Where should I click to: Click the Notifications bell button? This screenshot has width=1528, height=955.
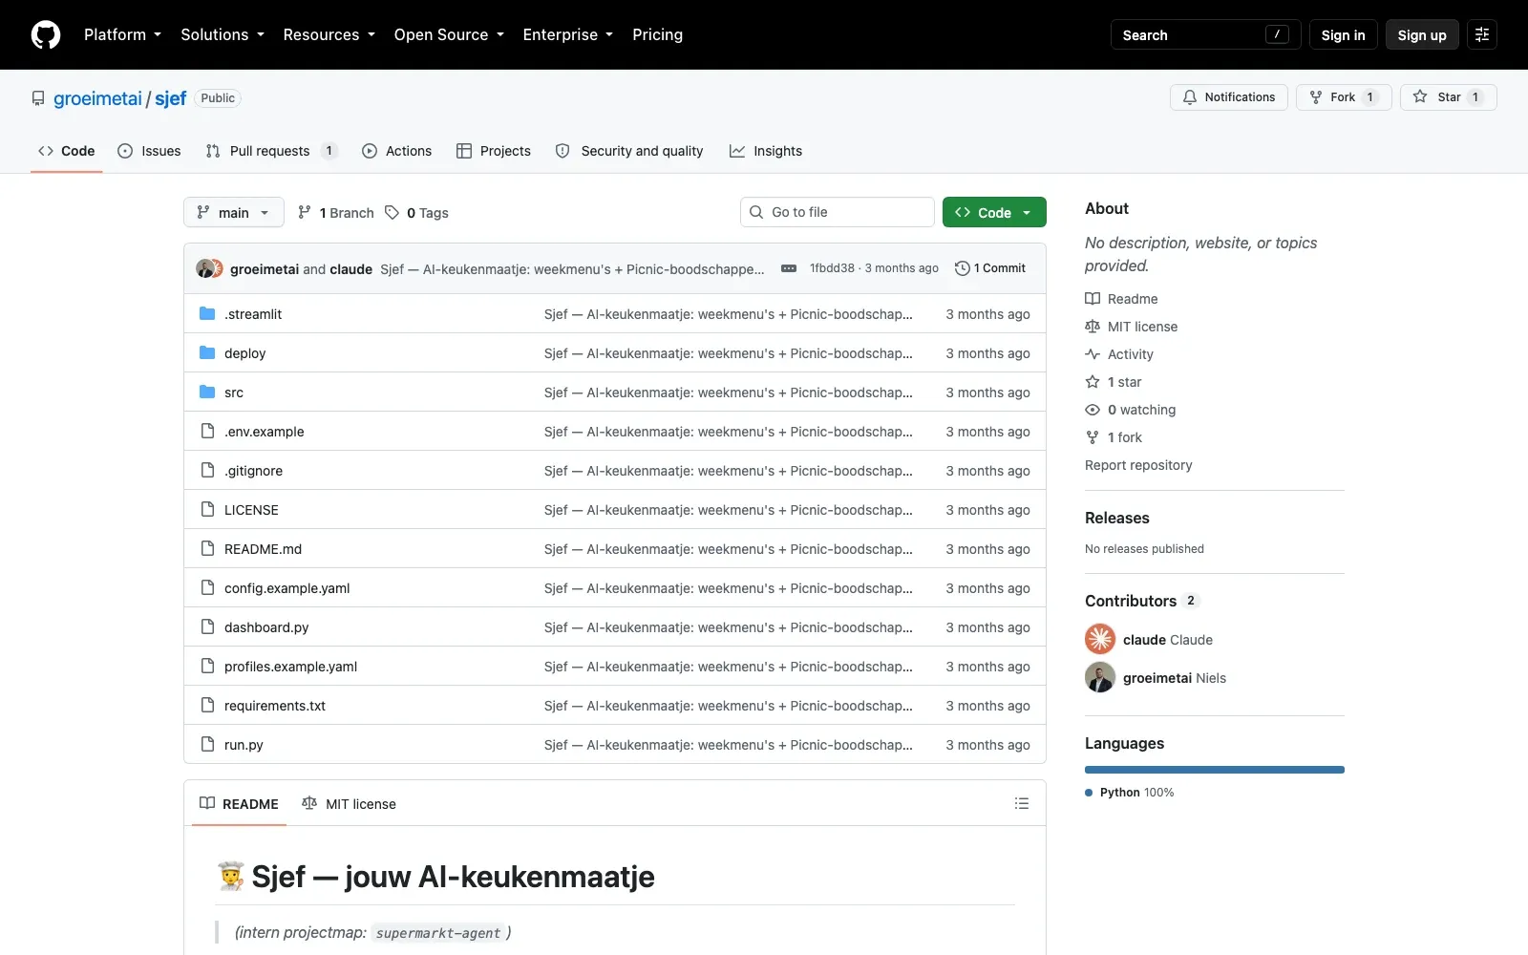pos(1229,97)
